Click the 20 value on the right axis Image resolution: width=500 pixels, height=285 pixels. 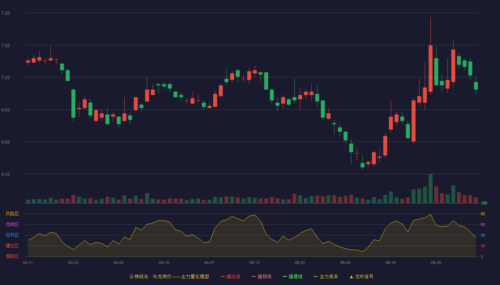(483, 246)
